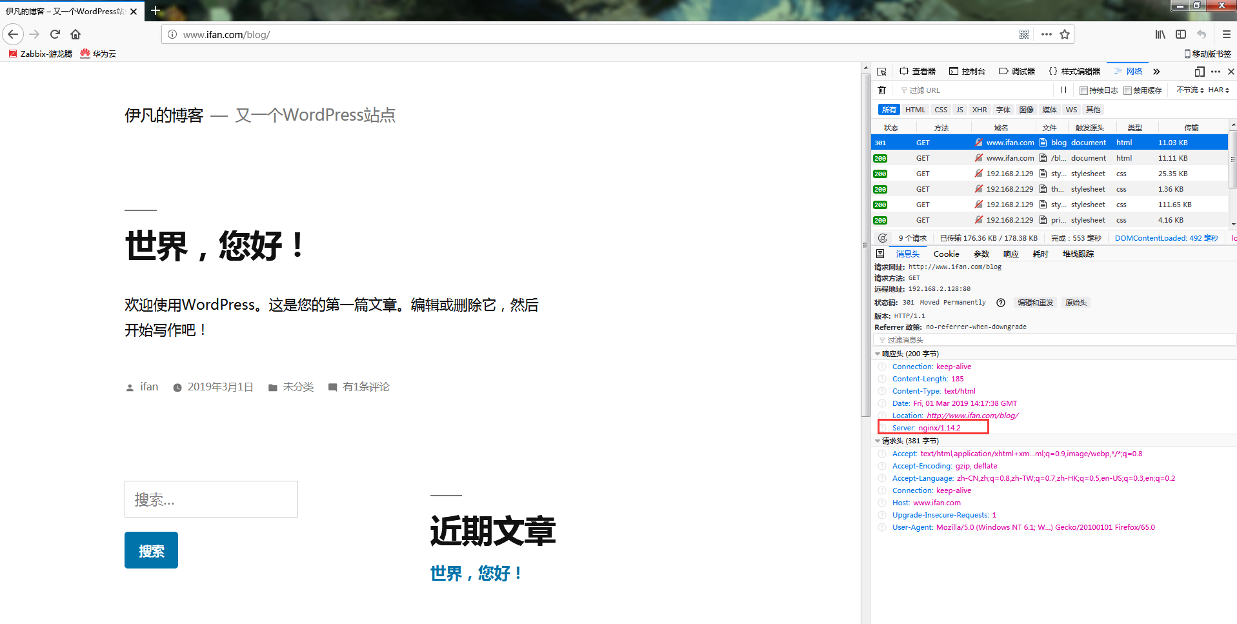The image size is (1237, 624).
Task: Filter requests by JS type
Action: click(960, 110)
